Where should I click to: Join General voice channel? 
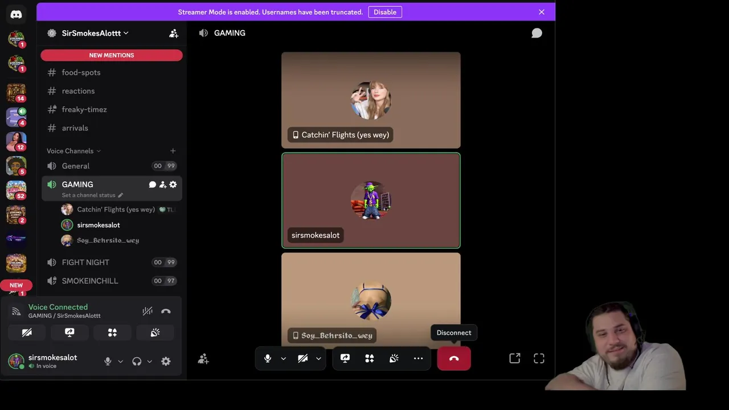point(112,166)
